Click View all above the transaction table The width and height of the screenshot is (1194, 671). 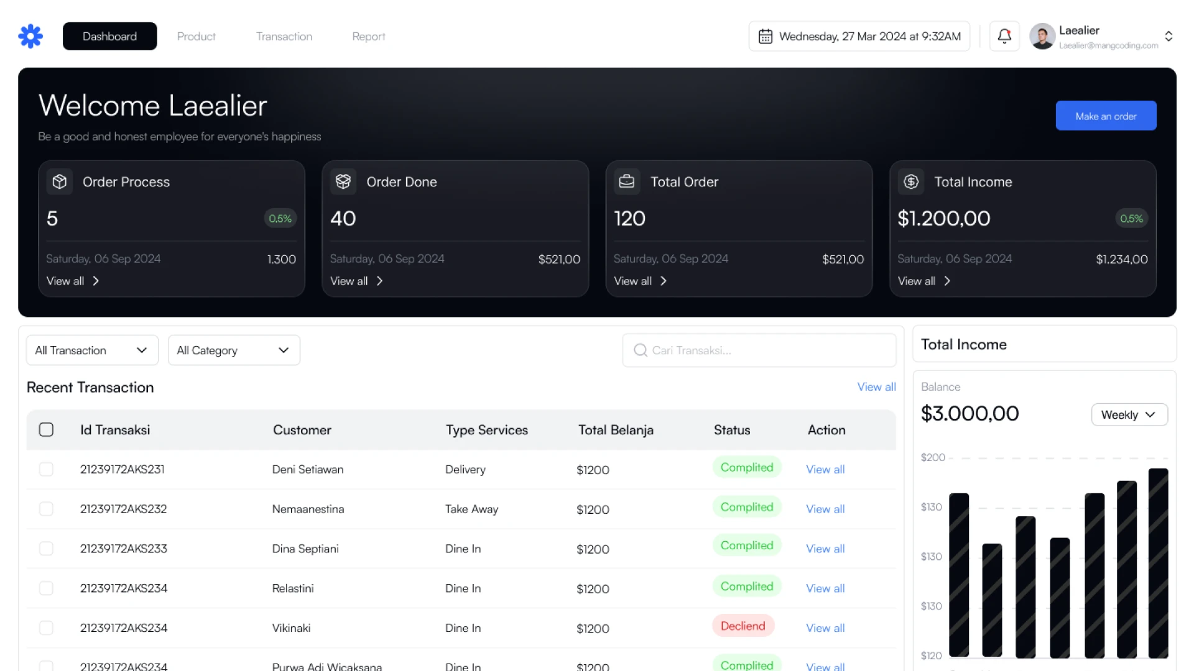(x=876, y=386)
